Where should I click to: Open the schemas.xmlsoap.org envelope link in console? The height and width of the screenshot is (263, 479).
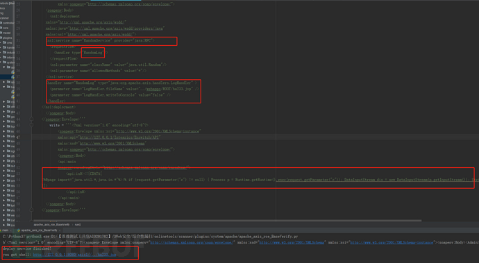pyautogui.click(x=192, y=243)
